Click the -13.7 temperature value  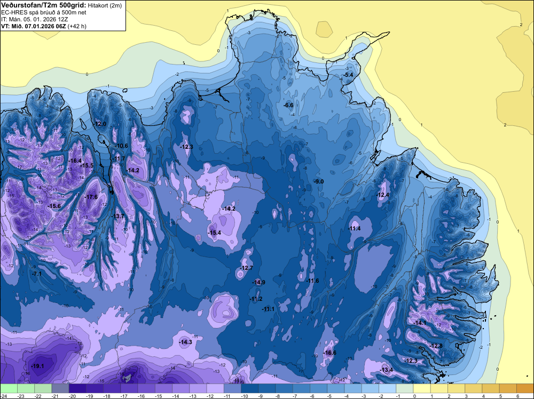pos(118,217)
